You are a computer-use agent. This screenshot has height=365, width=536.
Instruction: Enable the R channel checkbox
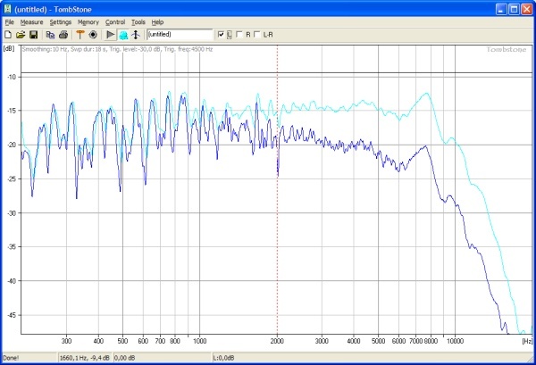[x=239, y=35]
